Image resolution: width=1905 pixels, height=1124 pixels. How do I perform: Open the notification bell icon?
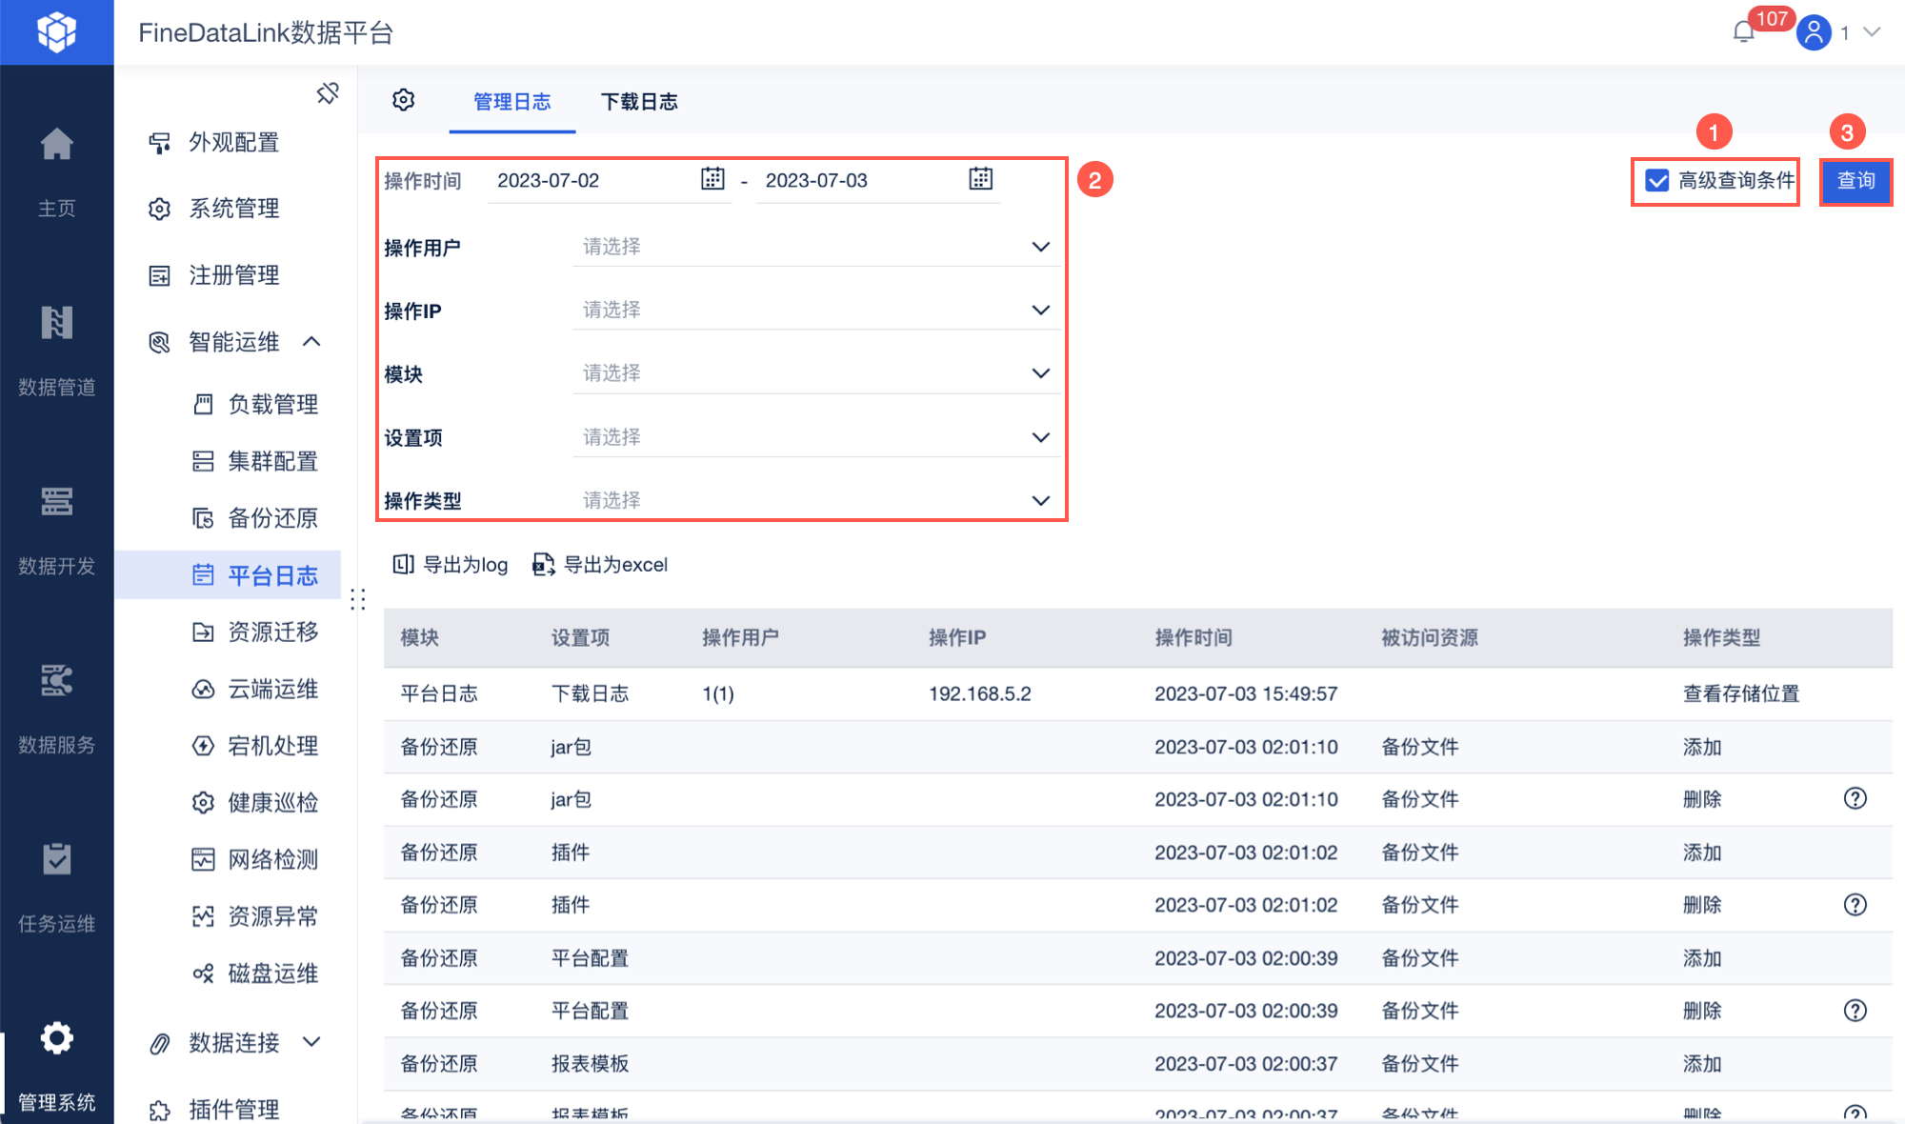pos(1743,32)
